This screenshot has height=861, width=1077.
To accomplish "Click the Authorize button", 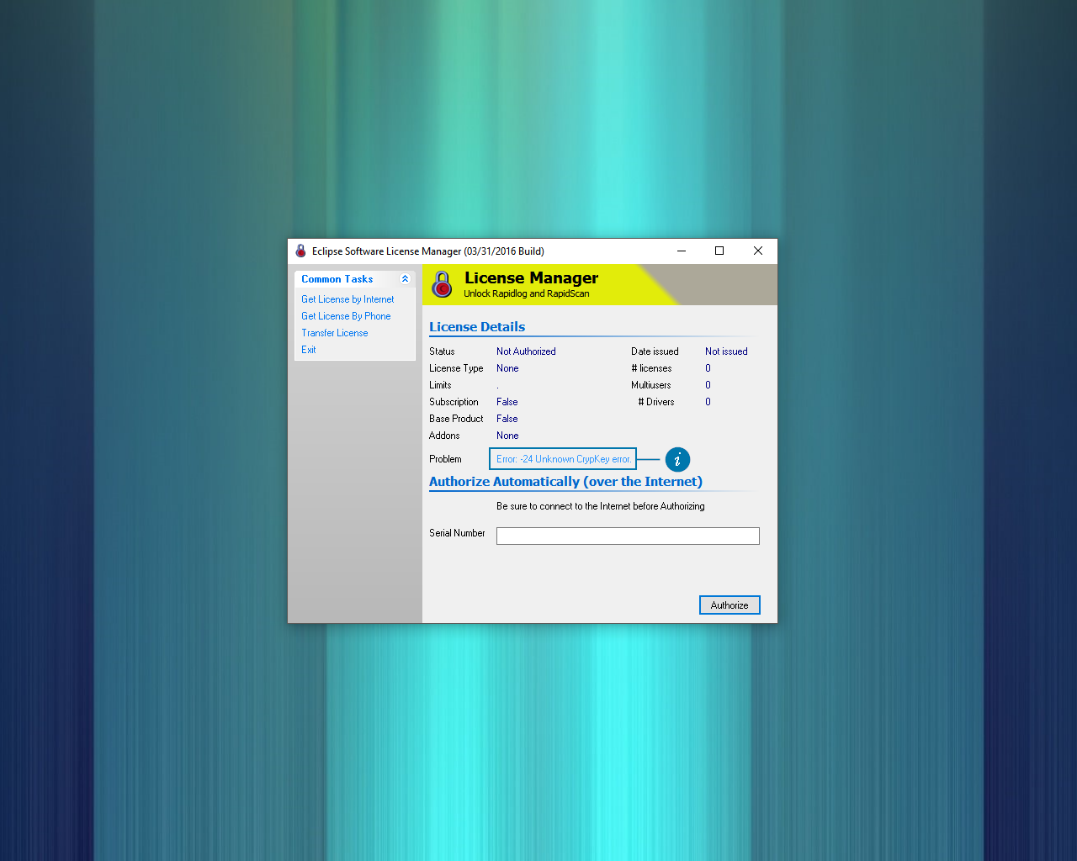I will pyautogui.click(x=729, y=605).
